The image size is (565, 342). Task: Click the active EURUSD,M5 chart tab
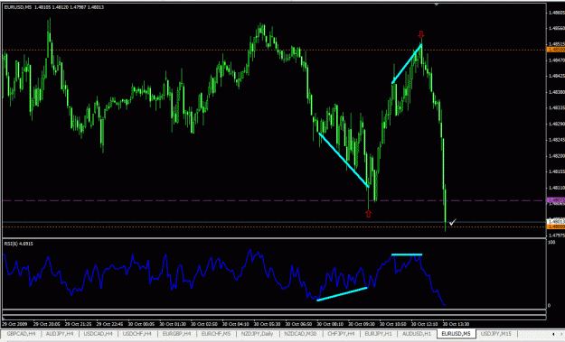[x=456, y=334]
